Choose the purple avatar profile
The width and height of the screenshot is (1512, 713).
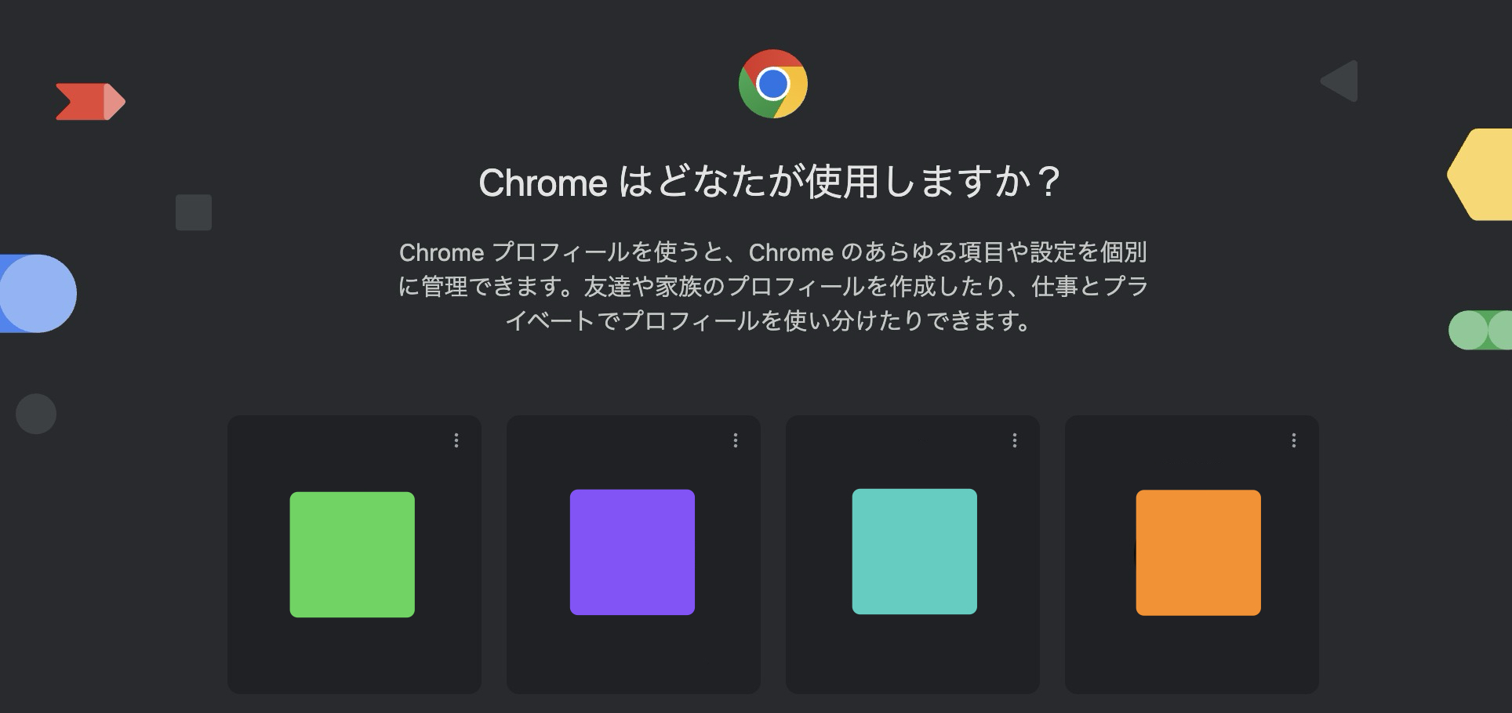632,552
